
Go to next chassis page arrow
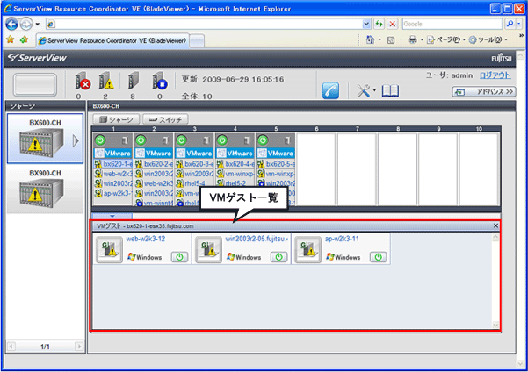(79, 347)
